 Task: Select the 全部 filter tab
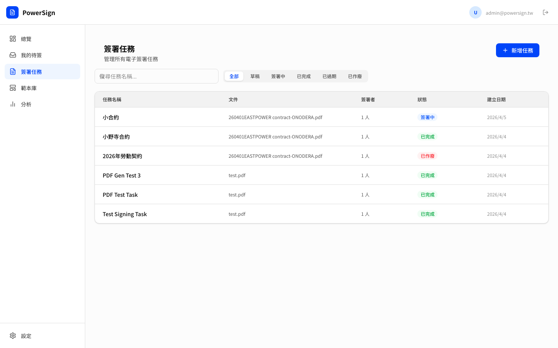[x=234, y=76]
